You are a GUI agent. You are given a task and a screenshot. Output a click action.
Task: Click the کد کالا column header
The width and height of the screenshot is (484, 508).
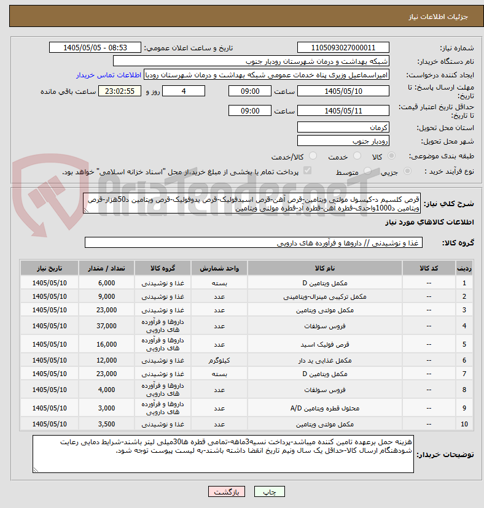click(429, 268)
